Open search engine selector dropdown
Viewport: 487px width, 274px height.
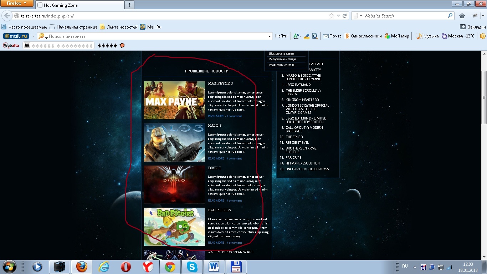361,16
